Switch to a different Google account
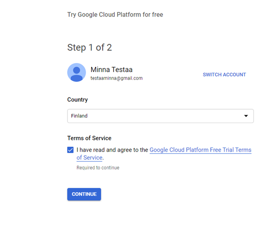This screenshot has height=225, width=269. pos(224,75)
